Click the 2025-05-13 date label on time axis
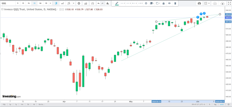This screenshot has height=107, width=232. (x=156, y=102)
